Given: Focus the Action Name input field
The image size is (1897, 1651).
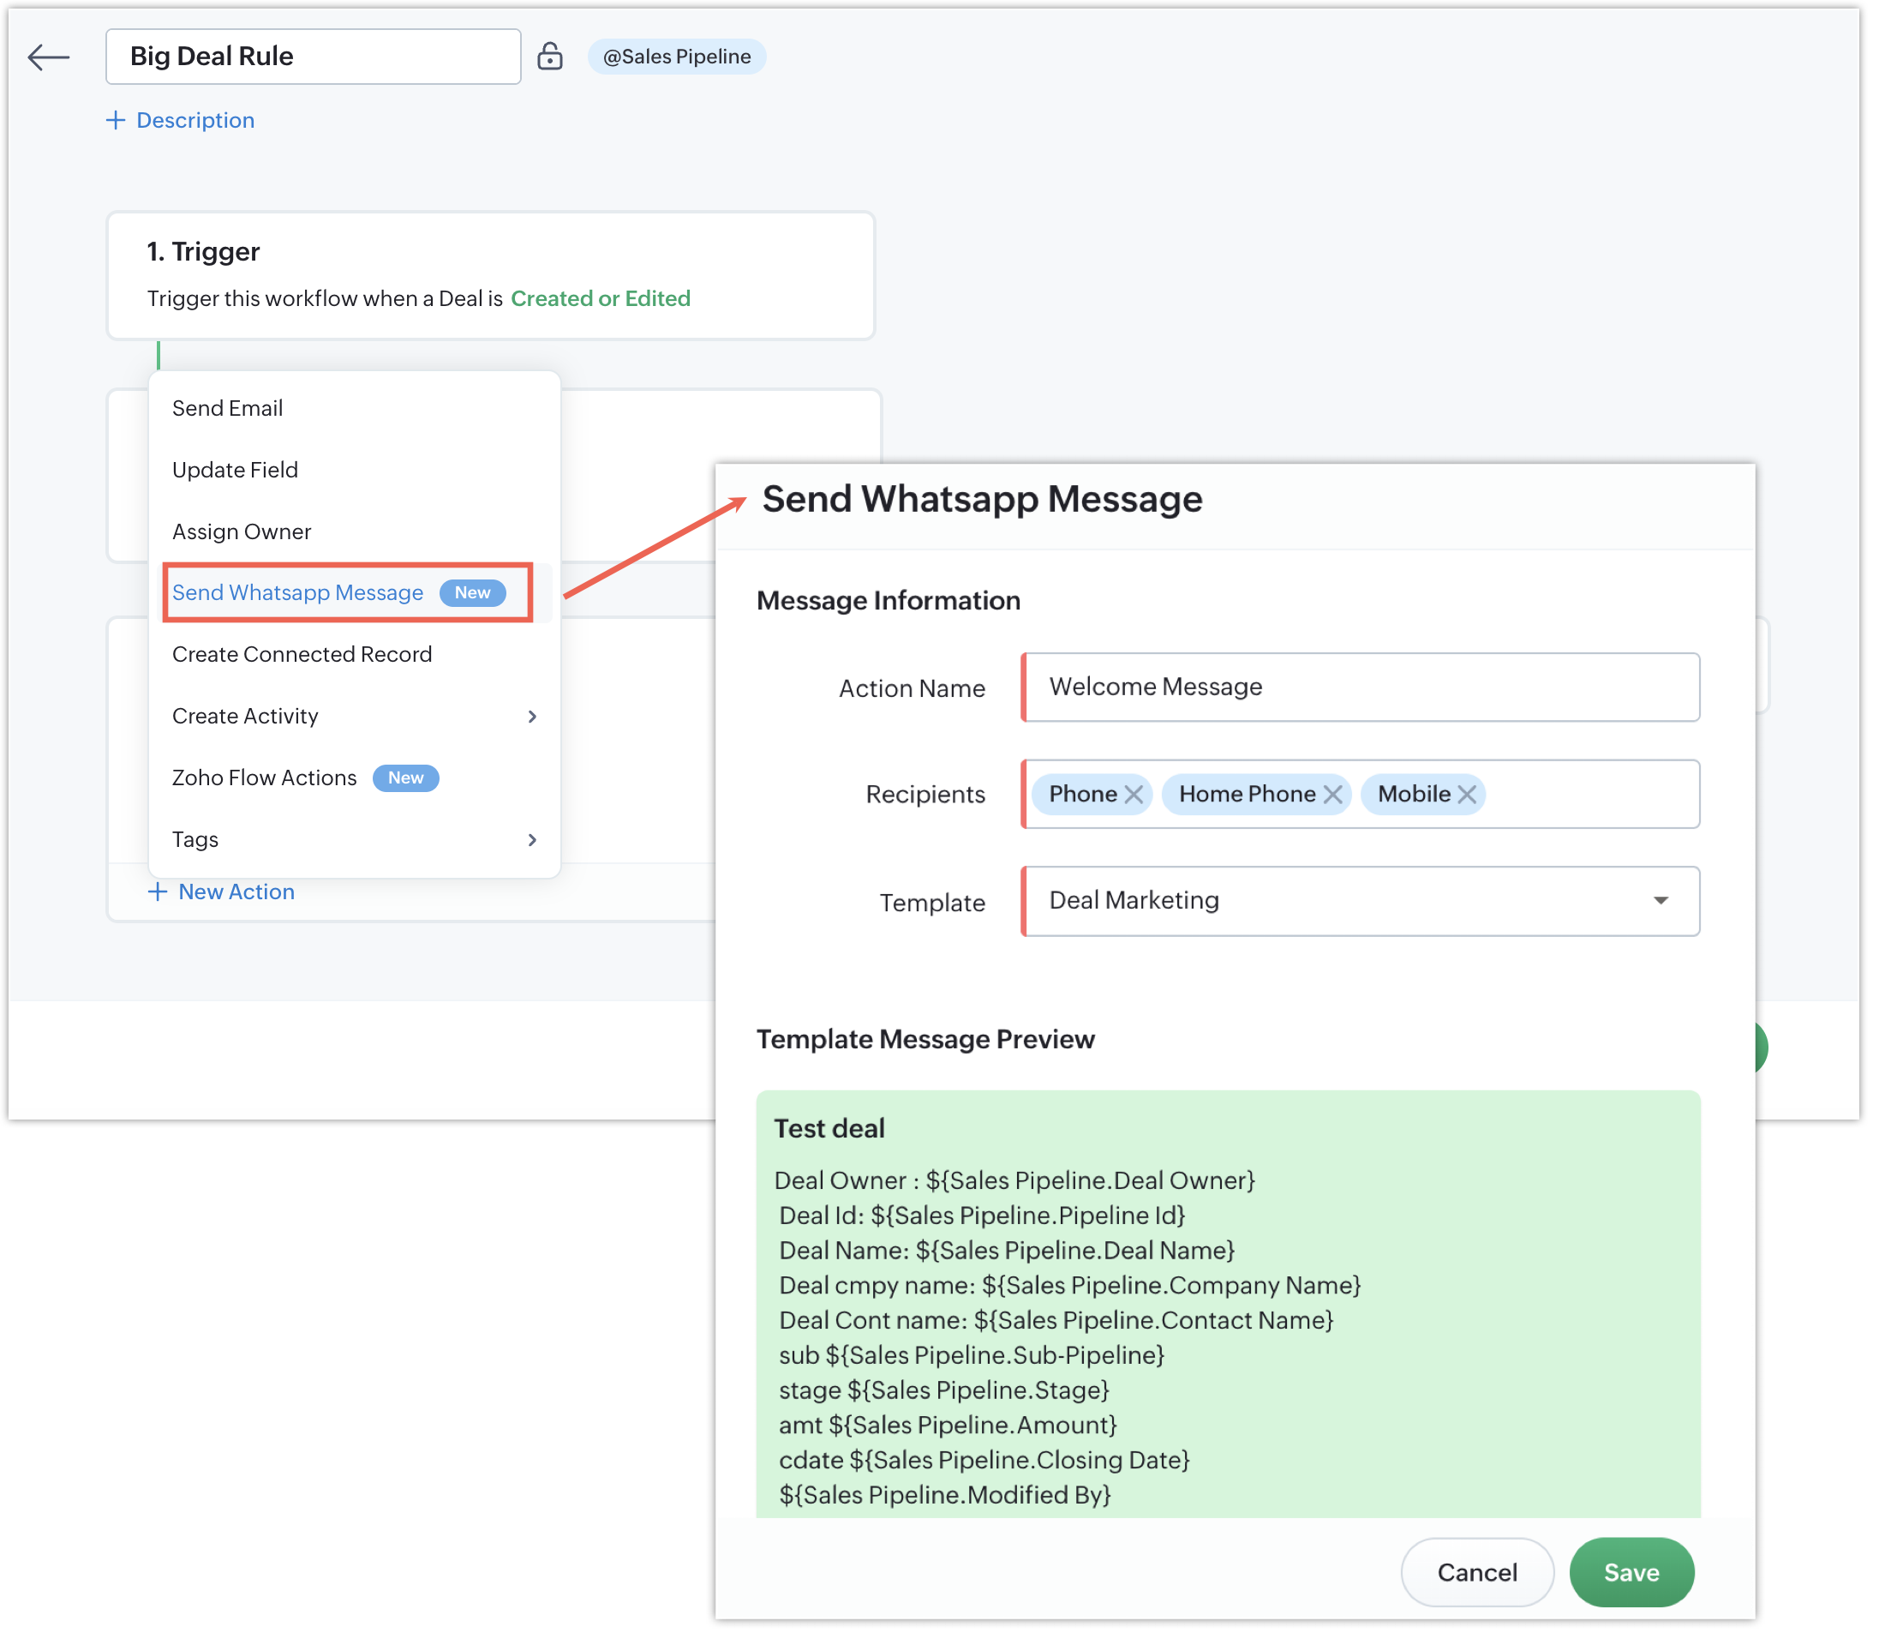Looking at the screenshot, I should (1361, 687).
